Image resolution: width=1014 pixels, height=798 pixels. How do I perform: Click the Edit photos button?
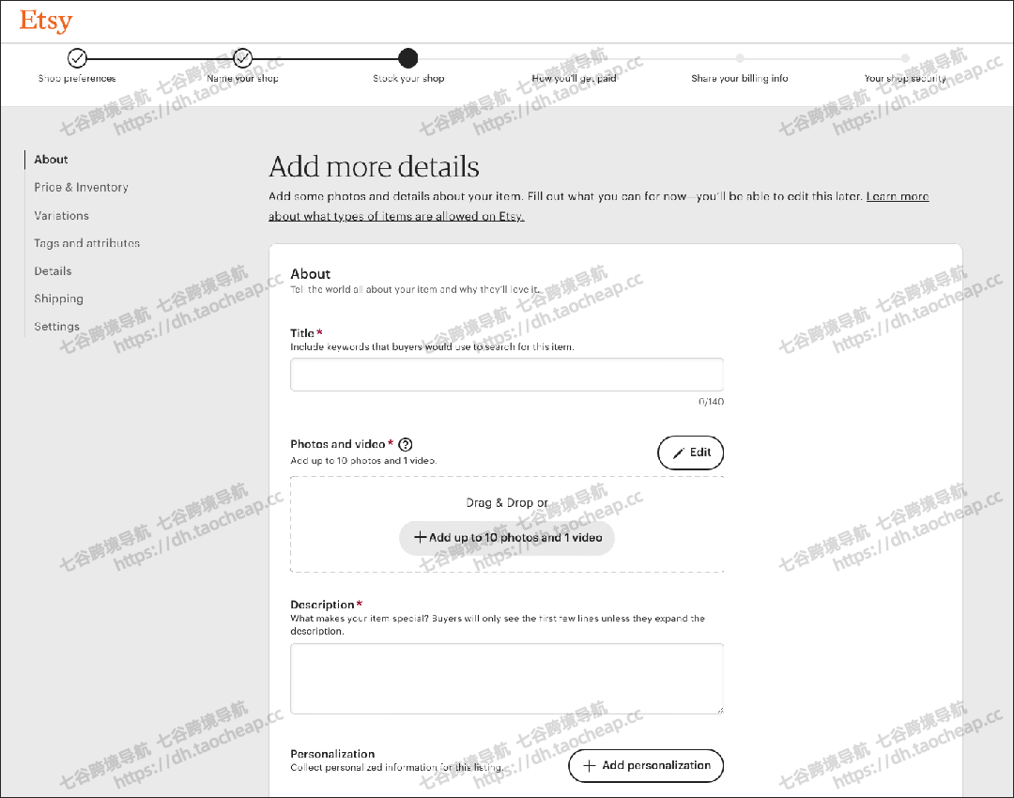(691, 453)
